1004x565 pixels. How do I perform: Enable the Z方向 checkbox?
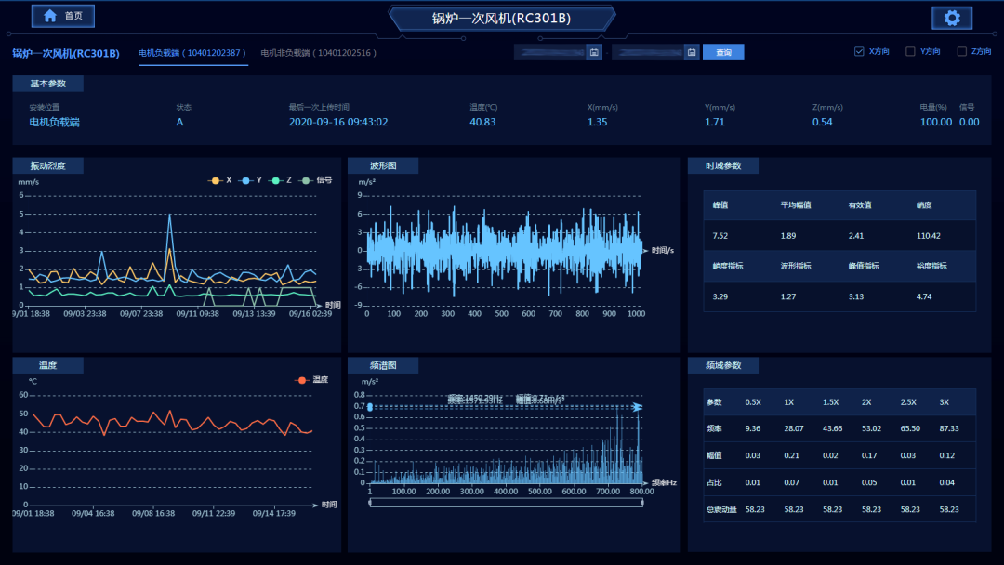coord(962,52)
